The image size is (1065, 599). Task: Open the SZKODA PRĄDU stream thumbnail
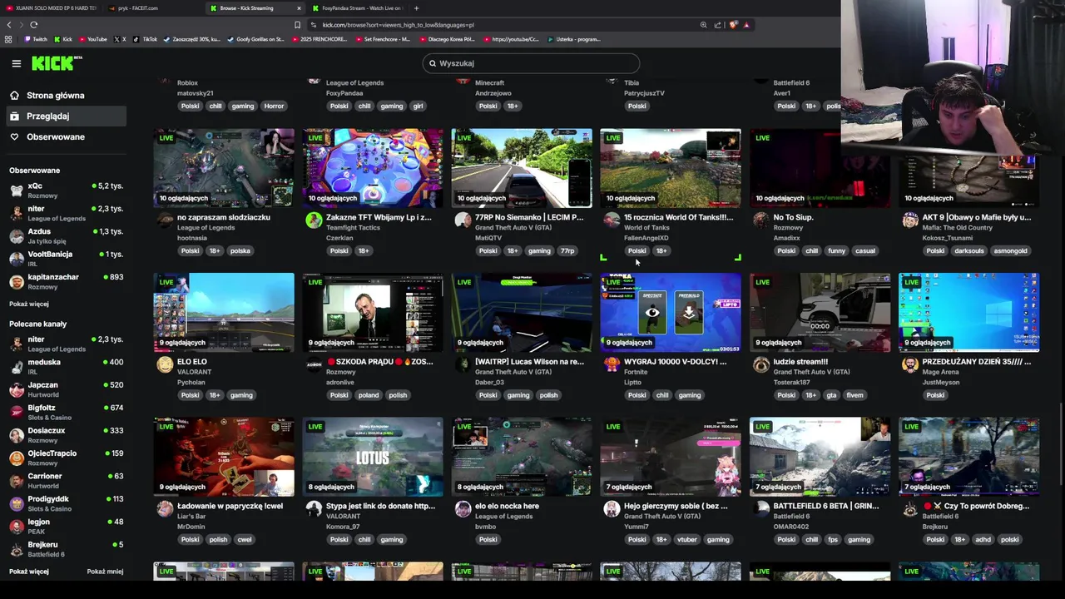[373, 312]
